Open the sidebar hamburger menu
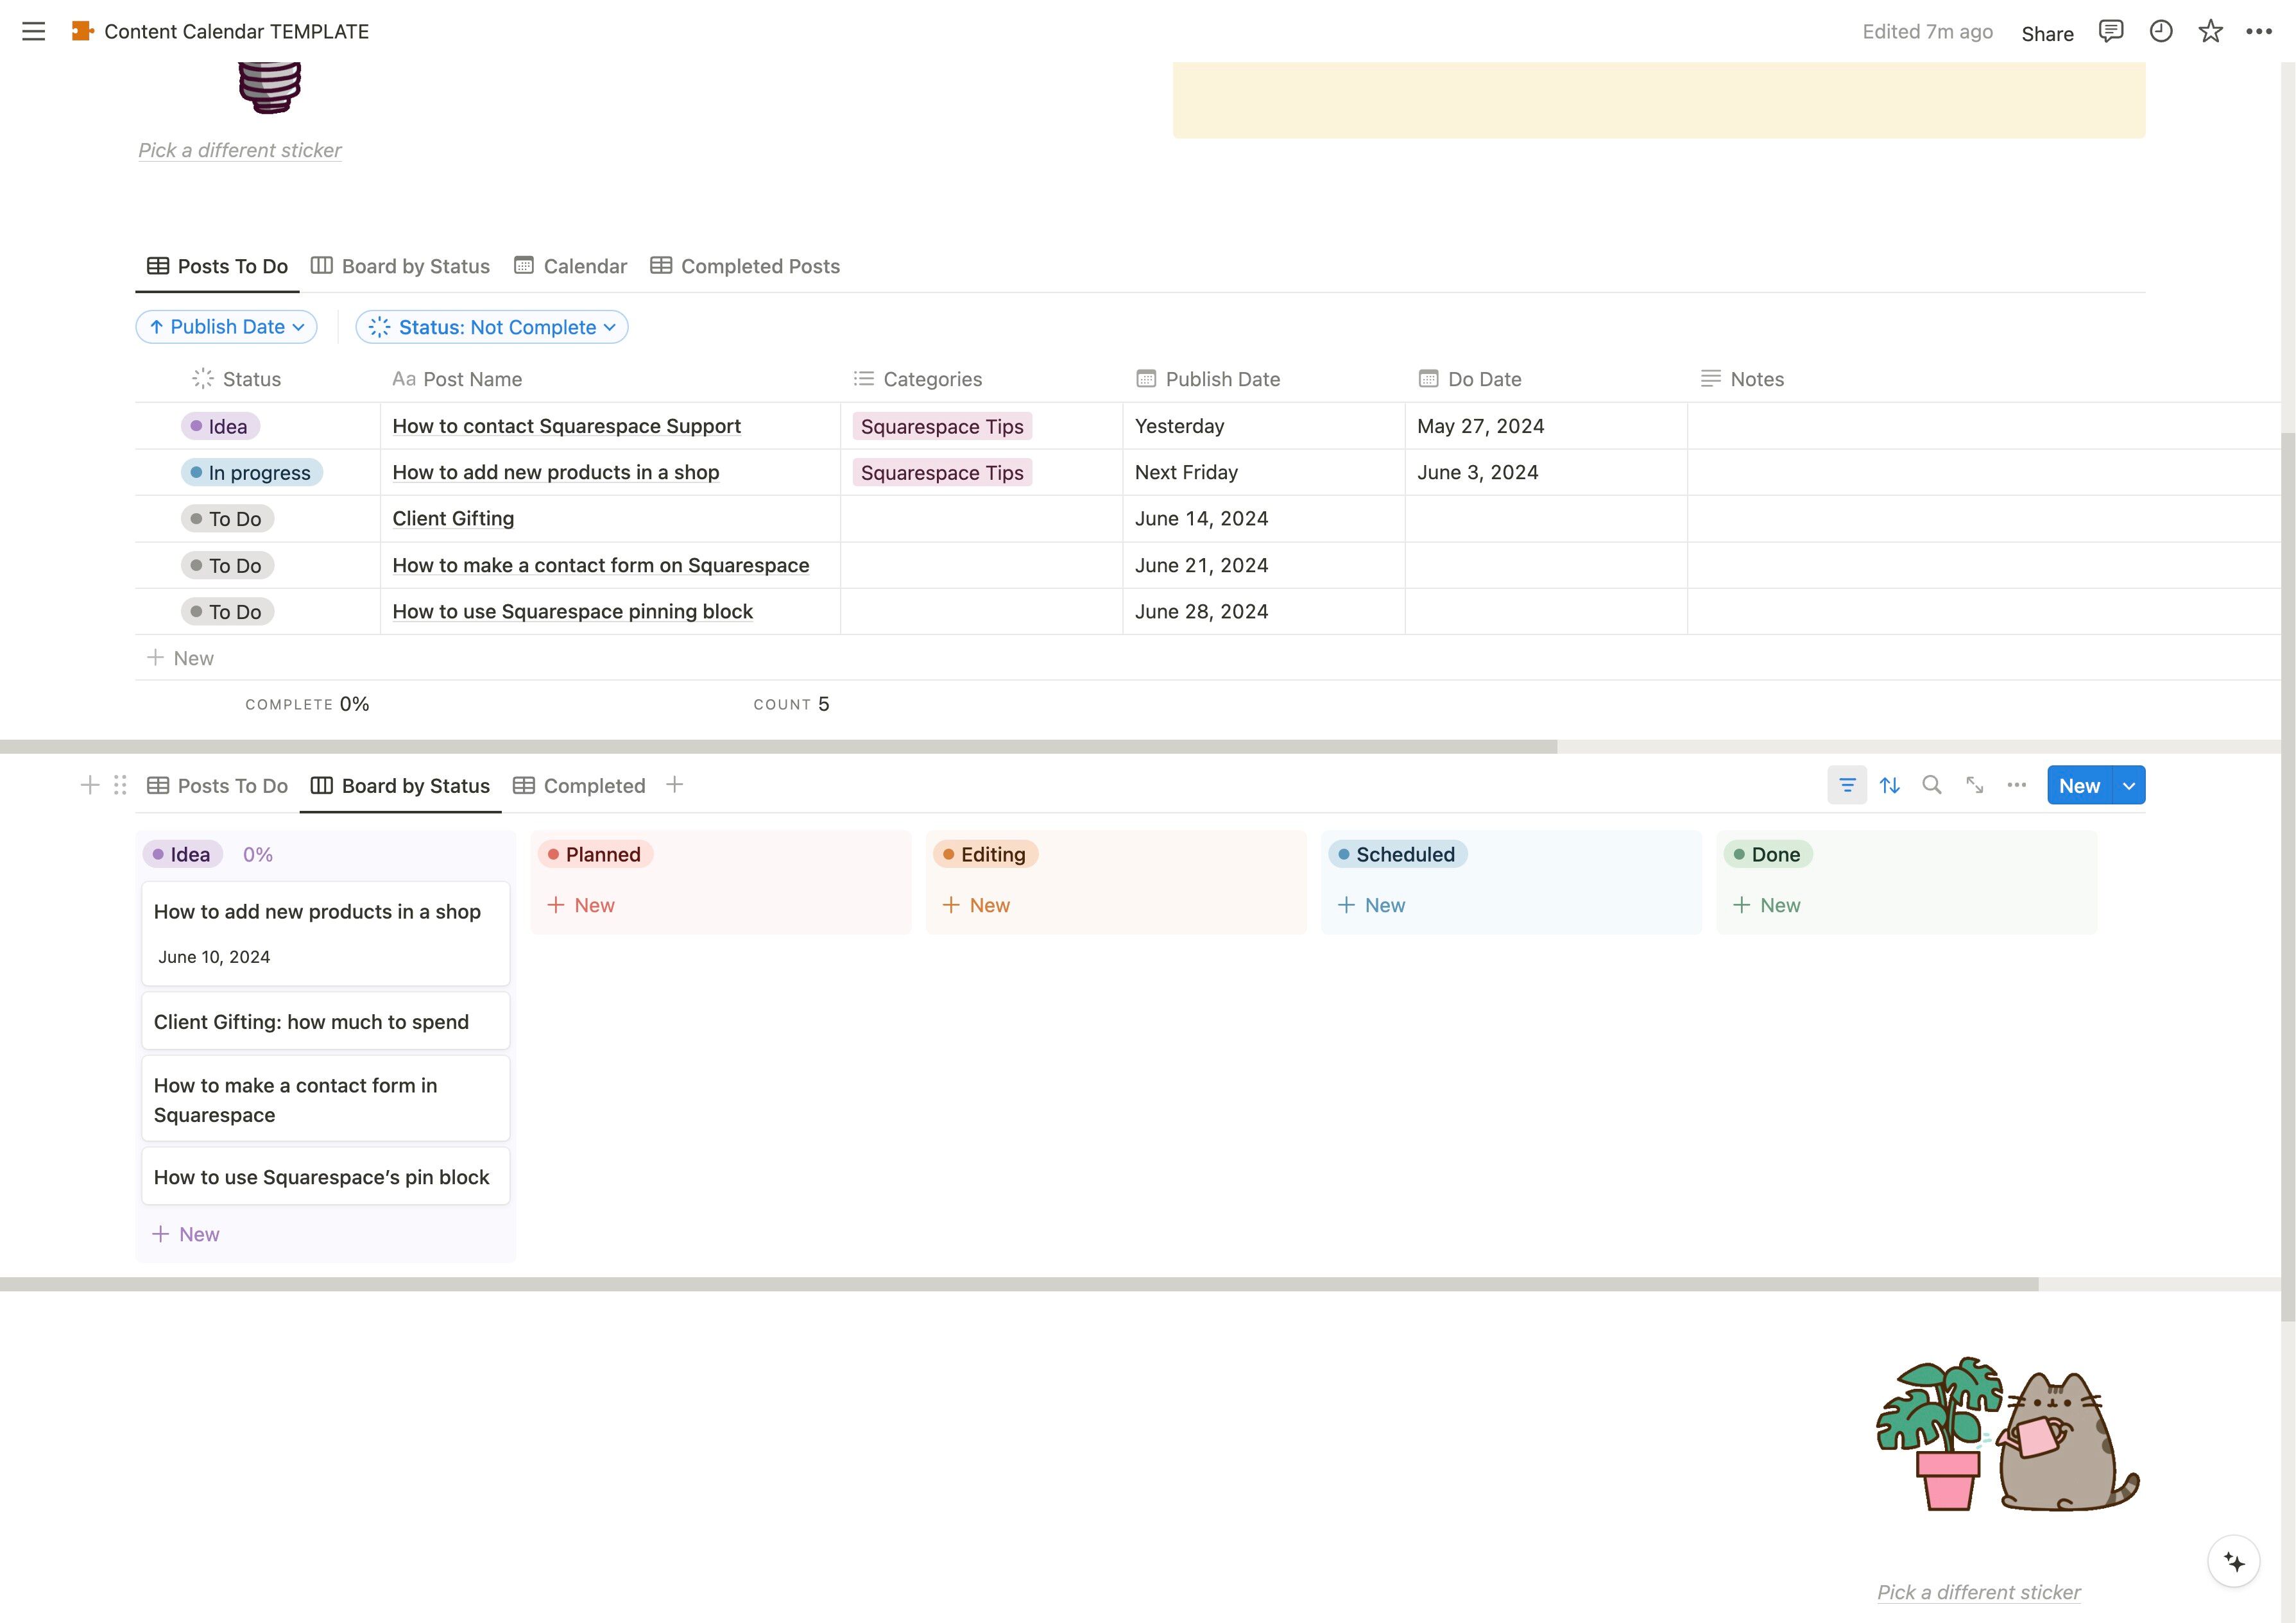 [x=33, y=31]
